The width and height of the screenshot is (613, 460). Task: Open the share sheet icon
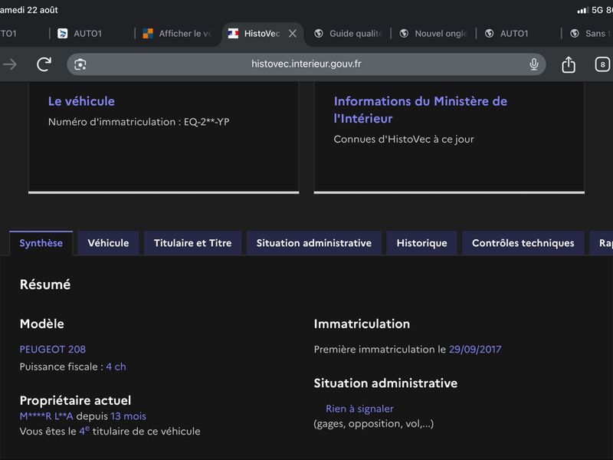pos(569,64)
